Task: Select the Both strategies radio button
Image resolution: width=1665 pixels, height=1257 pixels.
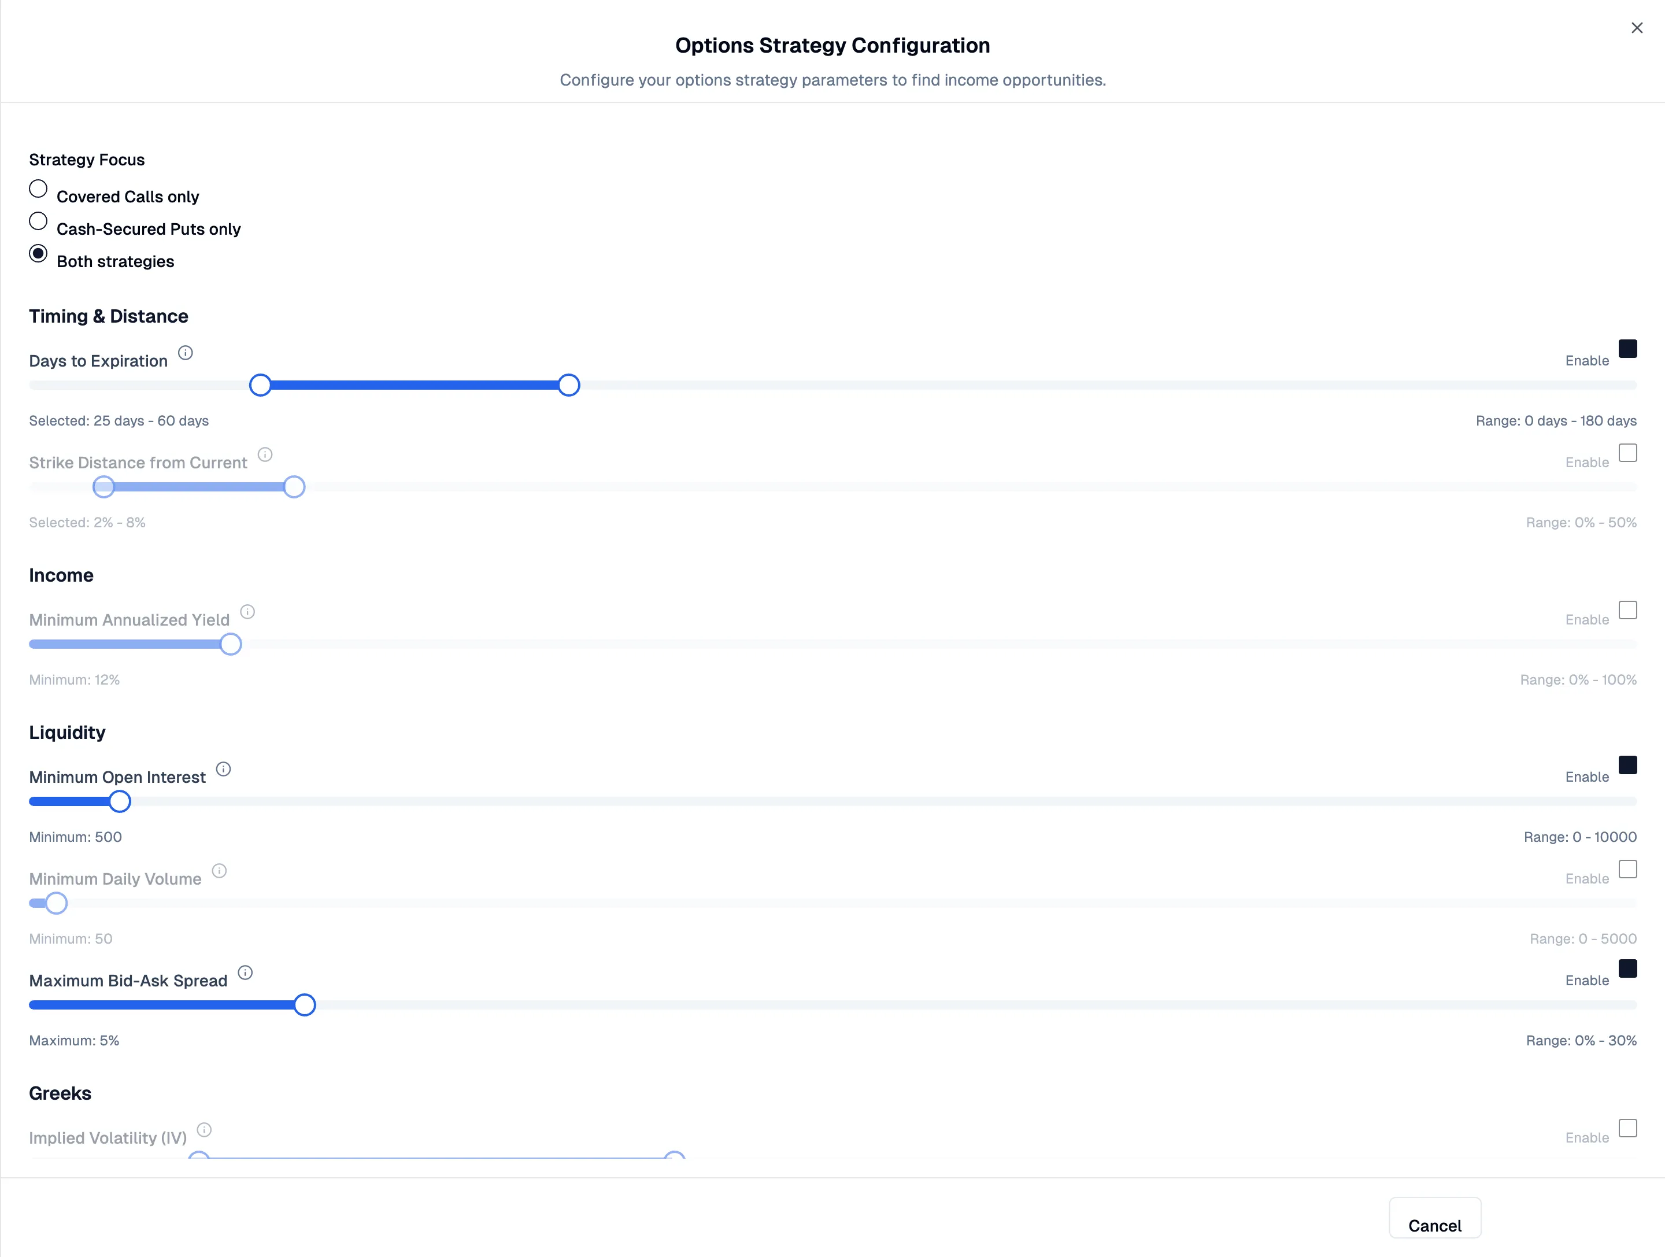Action: 38,253
